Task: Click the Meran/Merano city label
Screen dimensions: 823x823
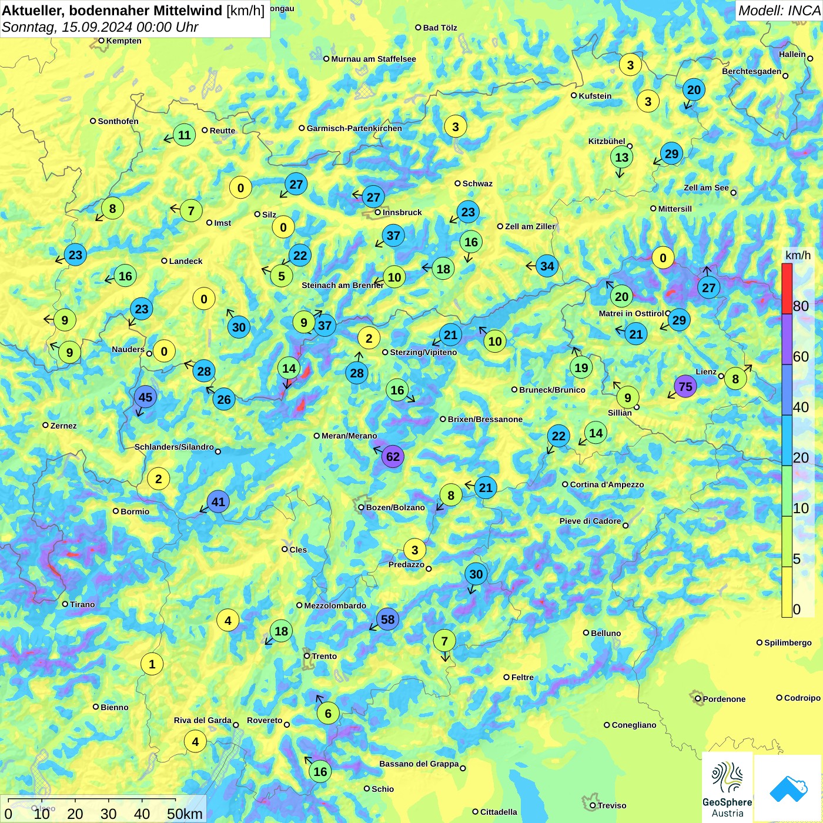Action: [349, 436]
